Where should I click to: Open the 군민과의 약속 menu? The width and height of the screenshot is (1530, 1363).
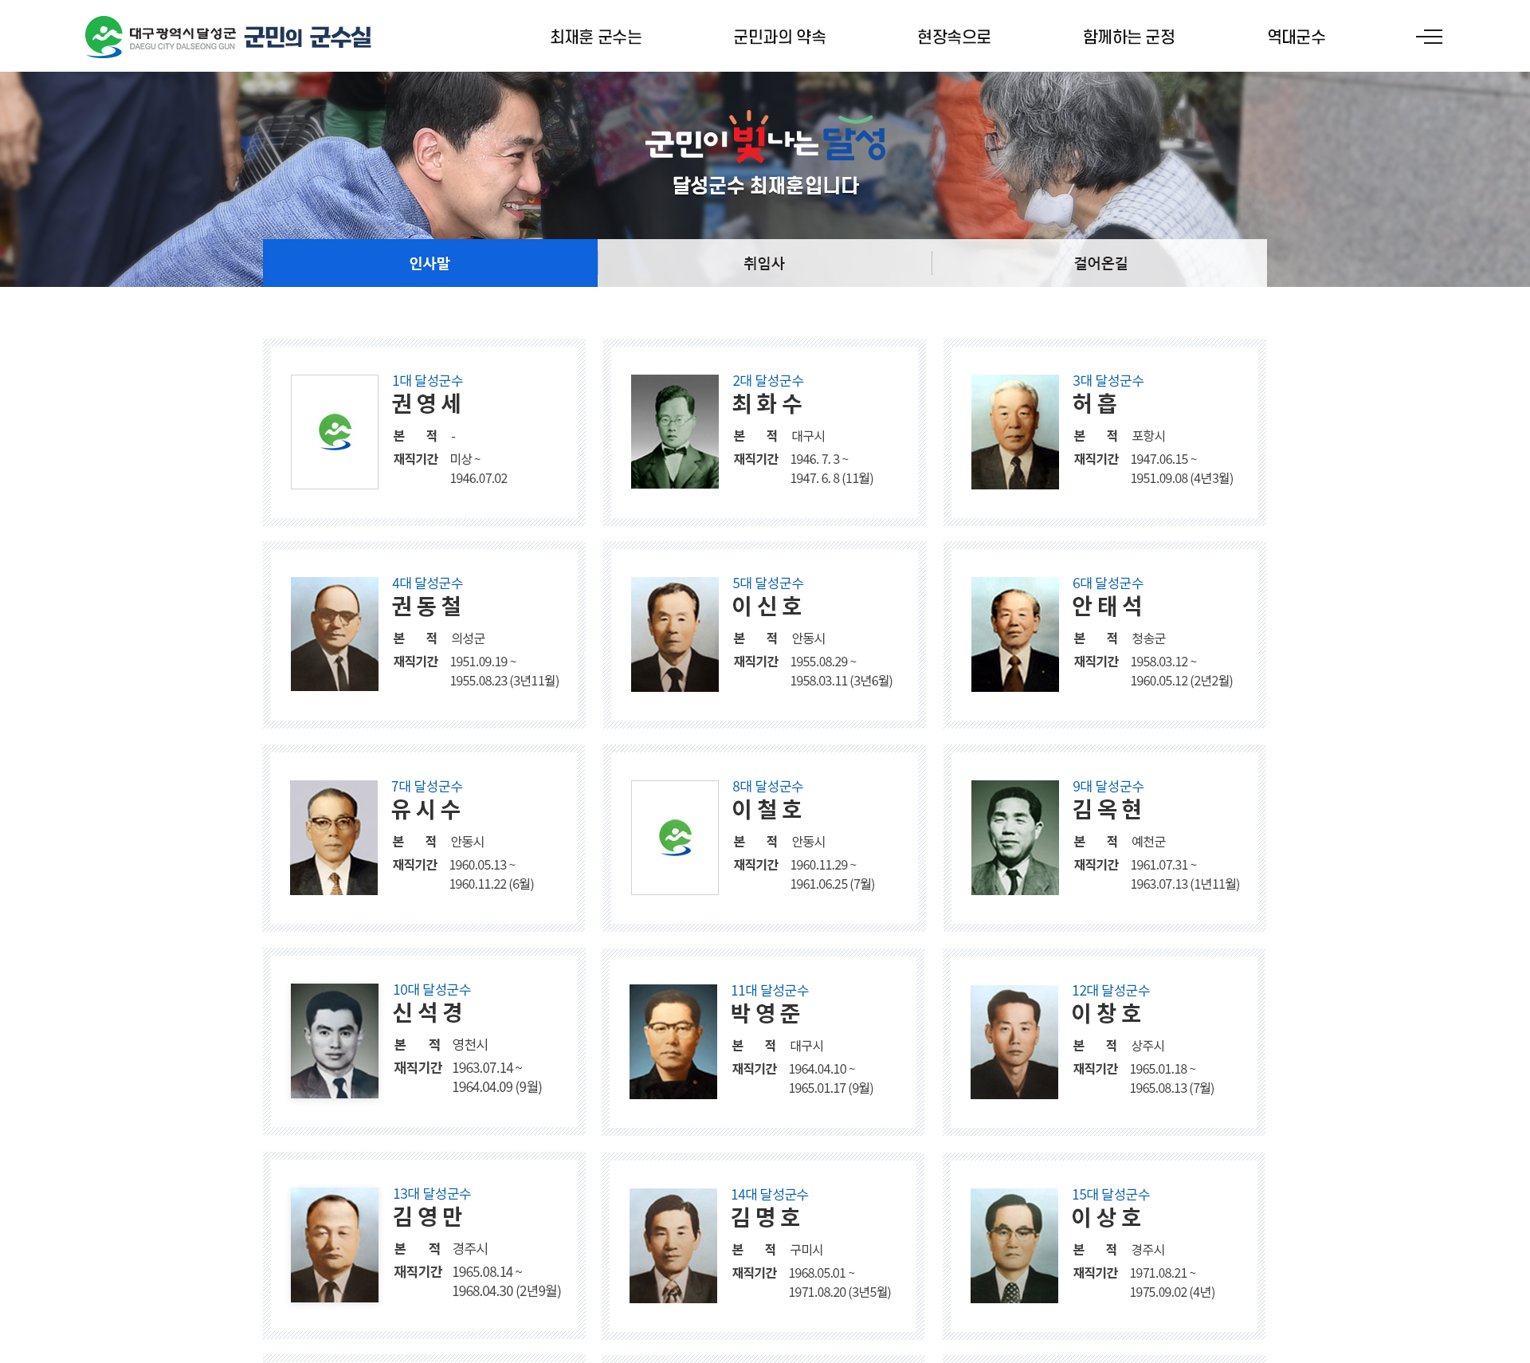tap(779, 36)
